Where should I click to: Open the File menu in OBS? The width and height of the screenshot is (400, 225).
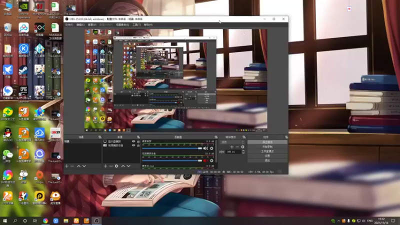69,24
